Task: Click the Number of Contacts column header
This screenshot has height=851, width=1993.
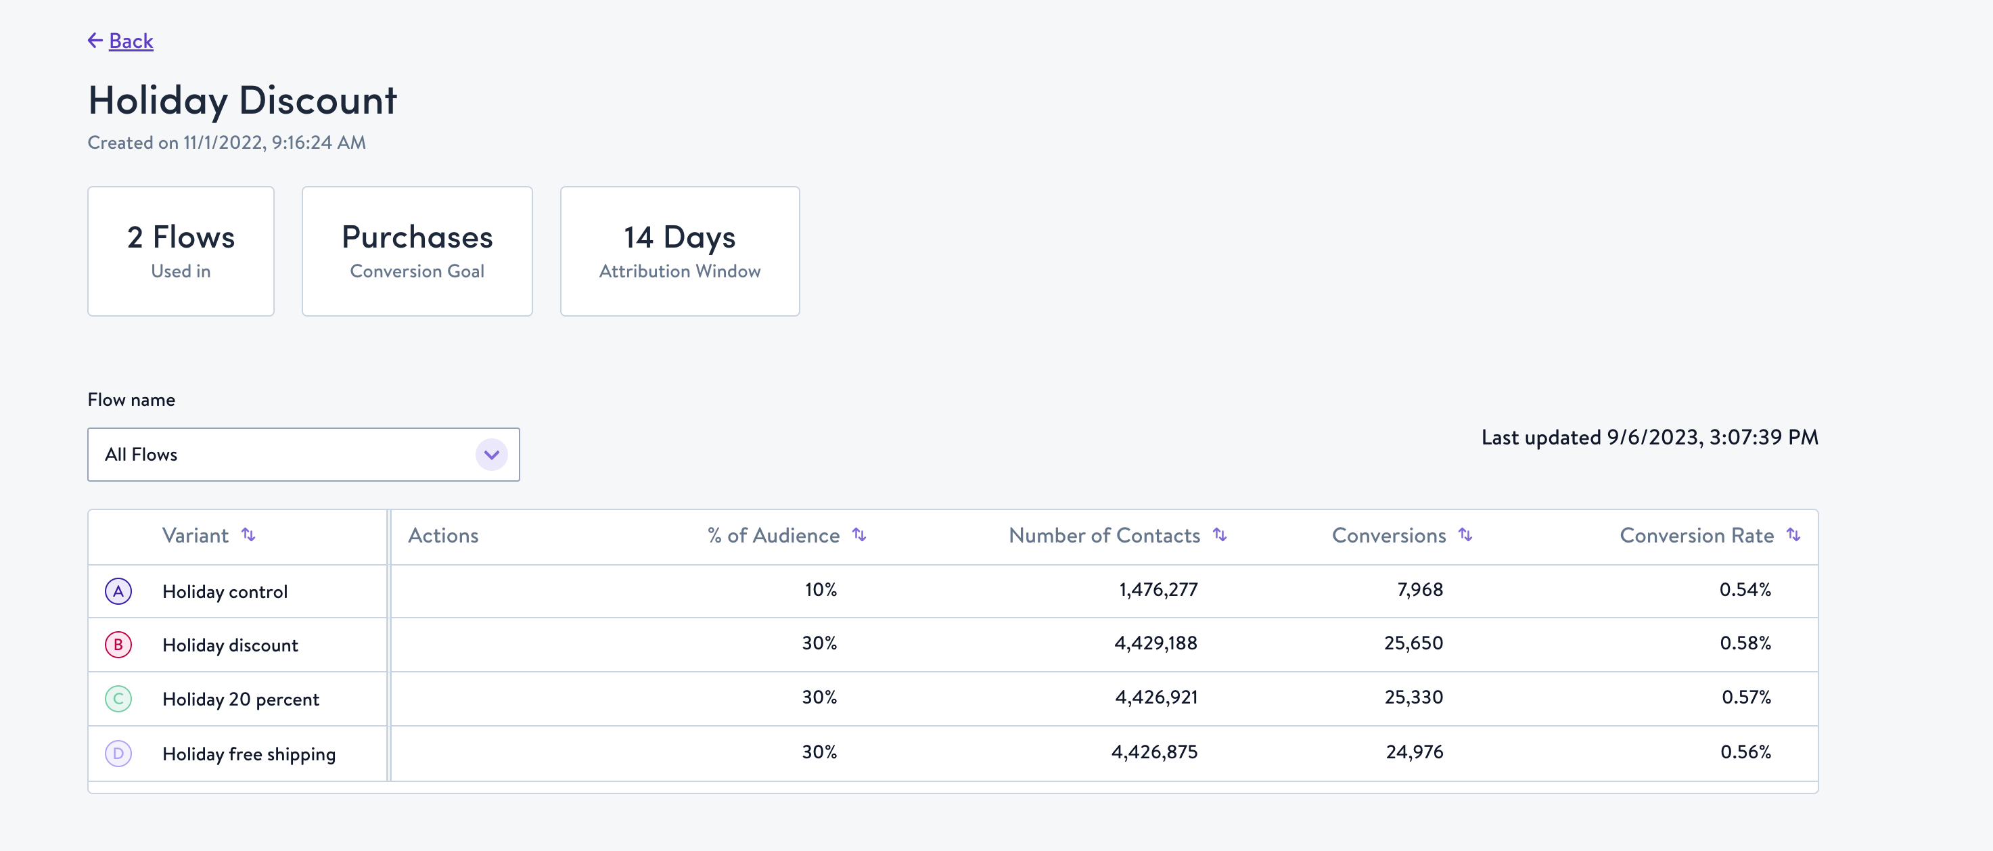Action: click(x=1104, y=535)
